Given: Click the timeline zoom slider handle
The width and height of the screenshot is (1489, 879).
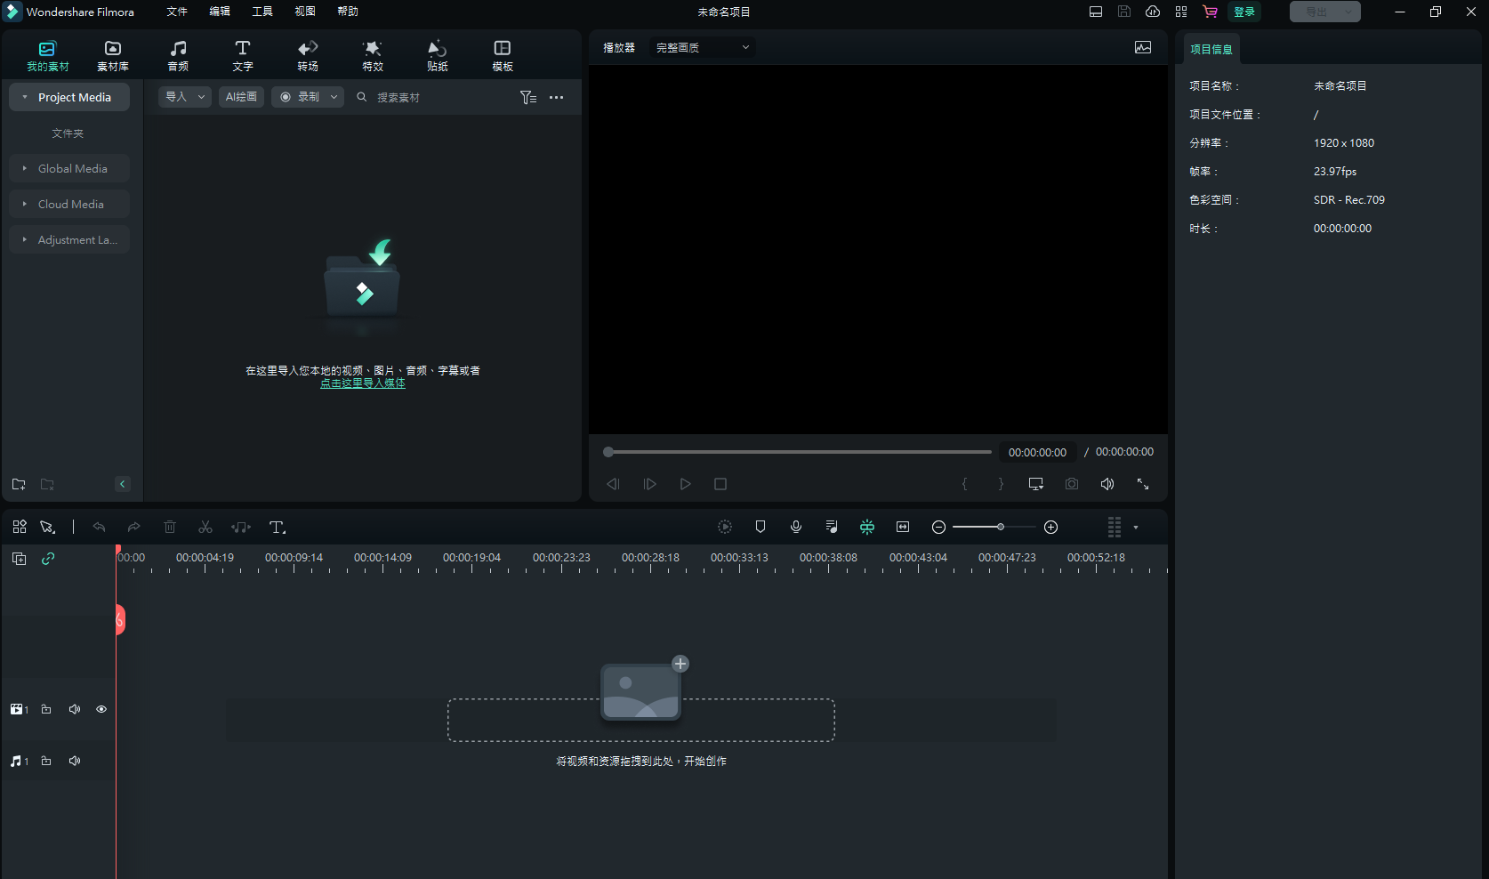Looking at the screenshot, I should [x=1001, y=527].
